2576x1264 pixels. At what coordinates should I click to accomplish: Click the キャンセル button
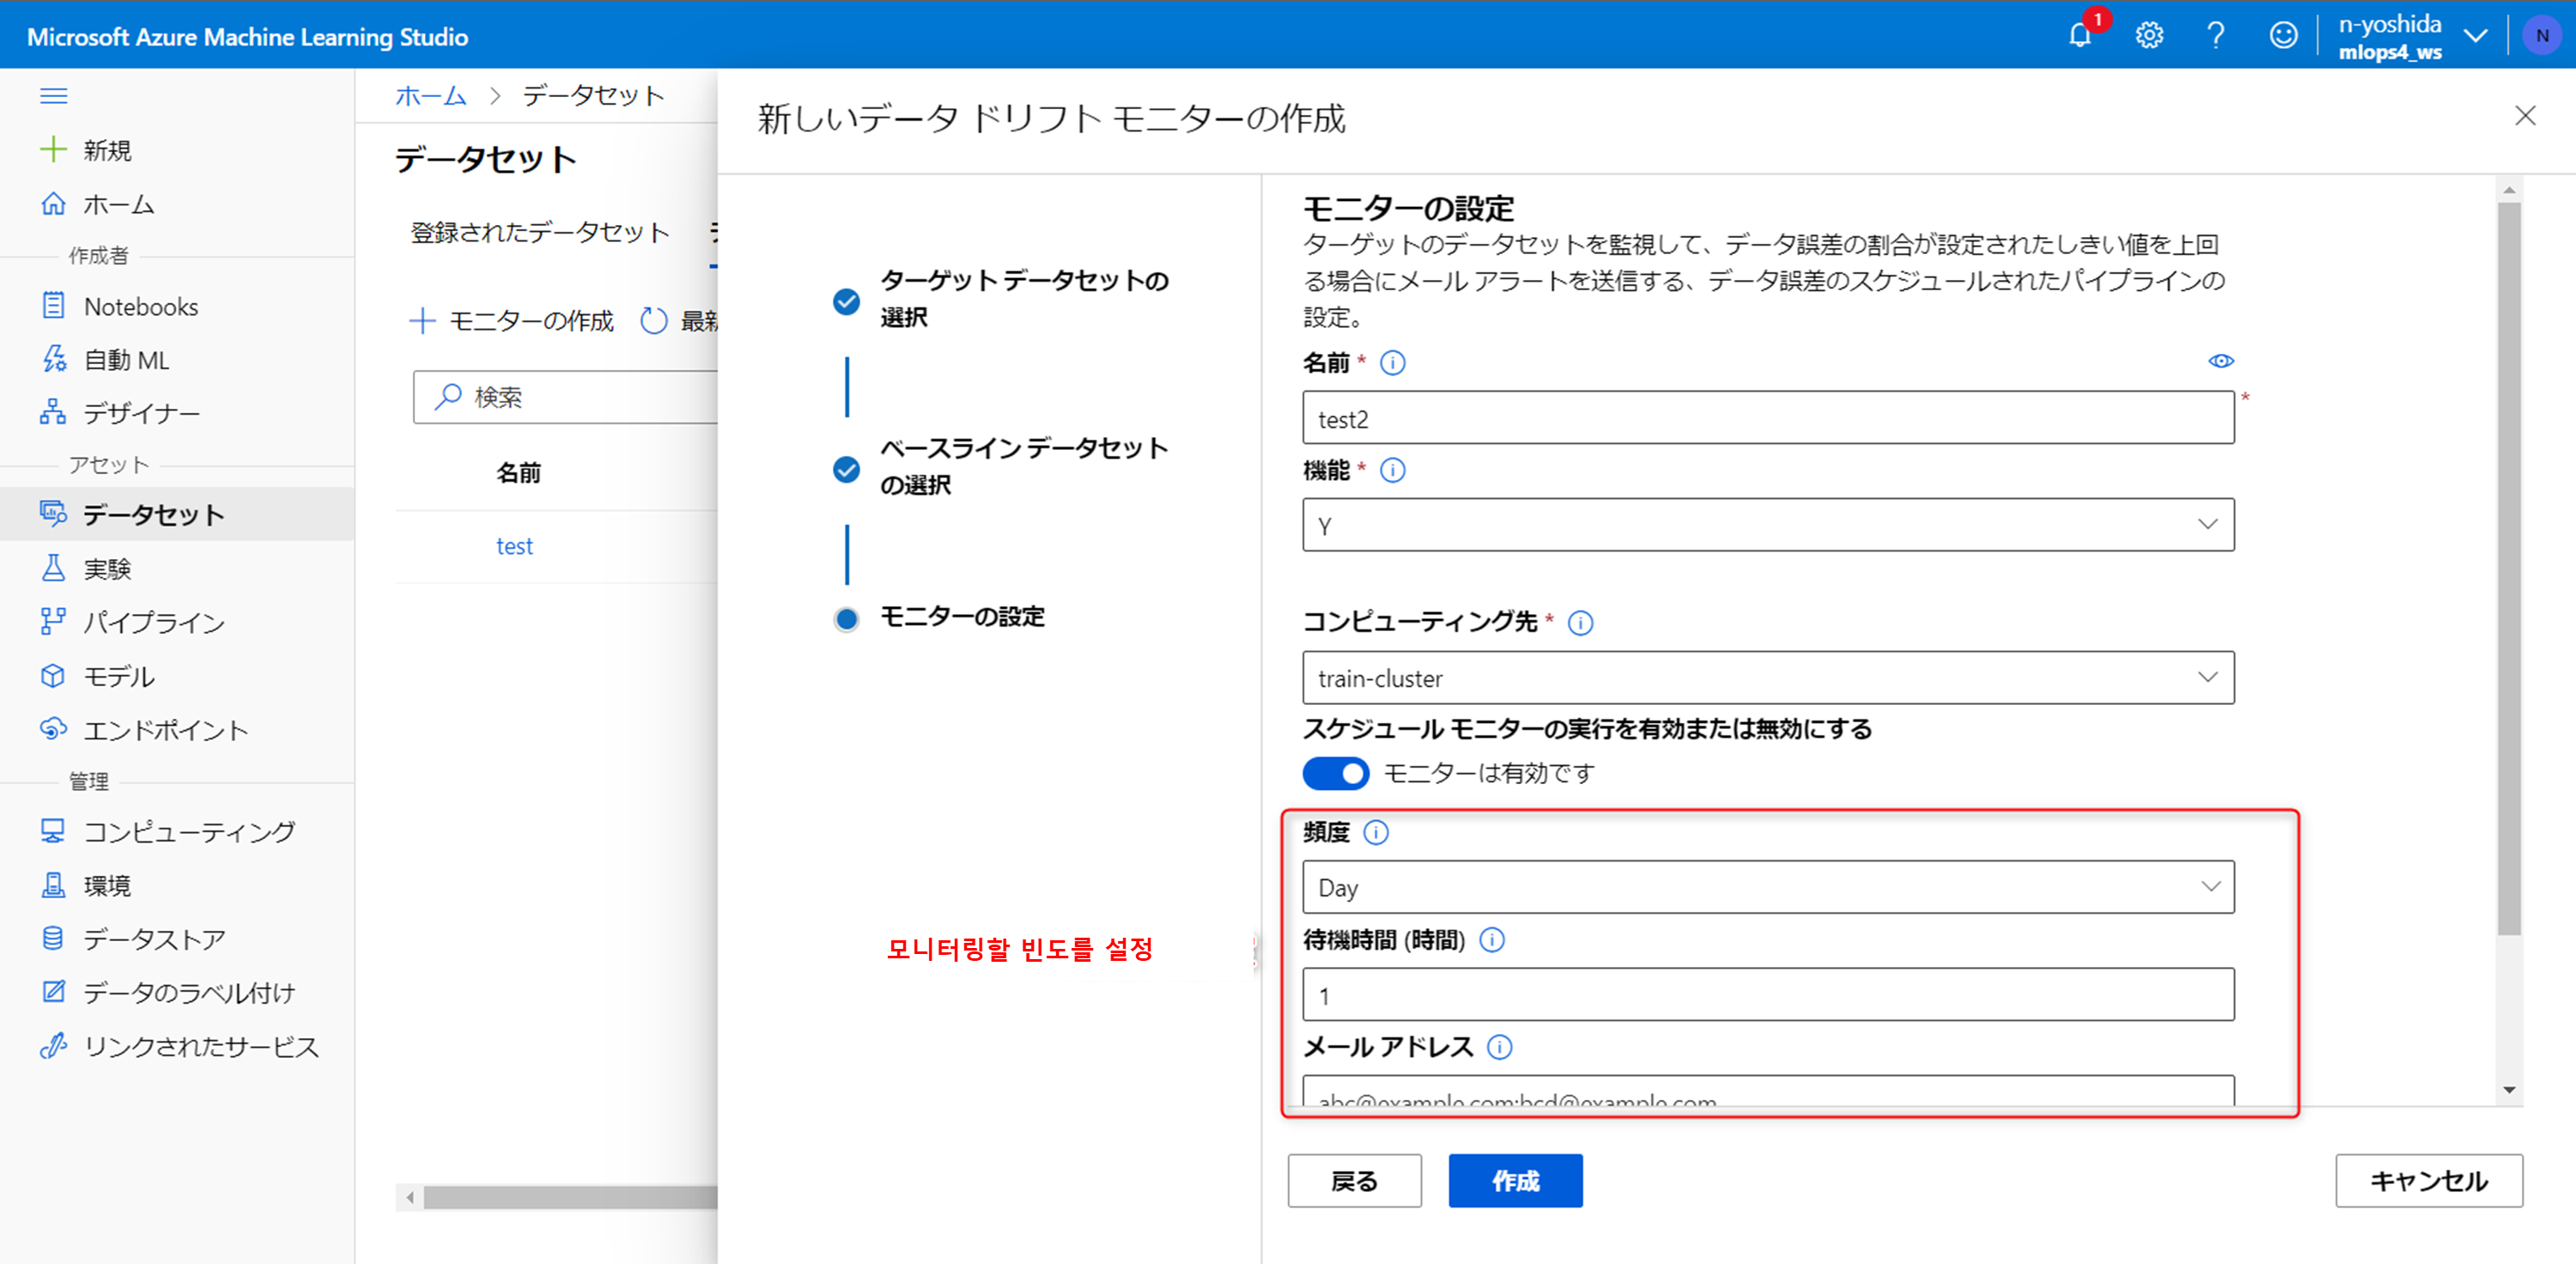pos(2428,1181)
